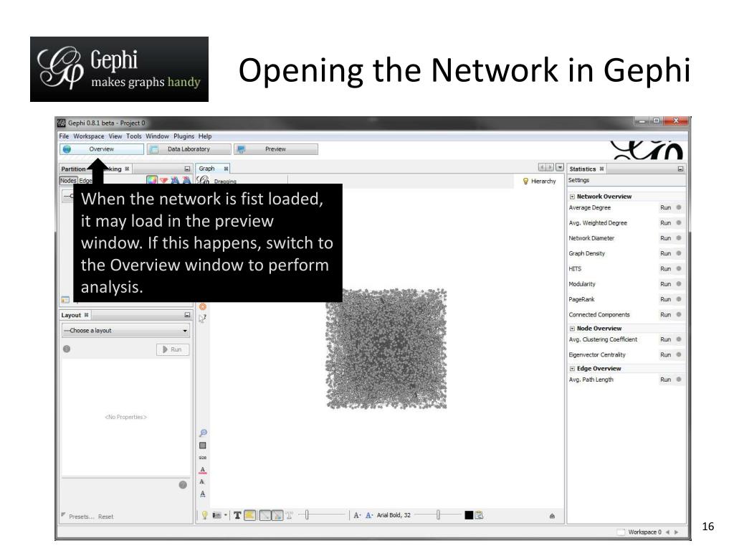Run the PageRank statistic

pyautogui.click(x=666, y=299)
